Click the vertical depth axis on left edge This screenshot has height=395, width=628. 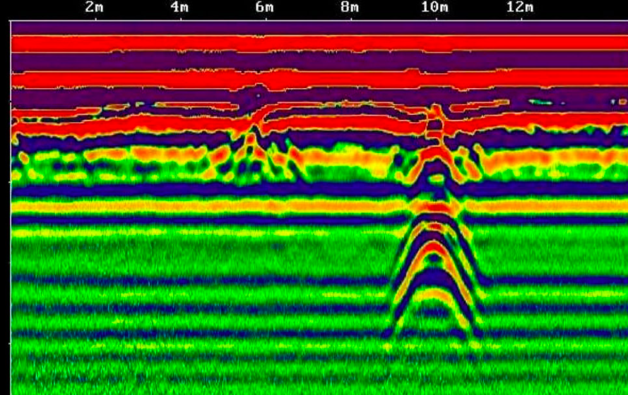click(10, 212)
